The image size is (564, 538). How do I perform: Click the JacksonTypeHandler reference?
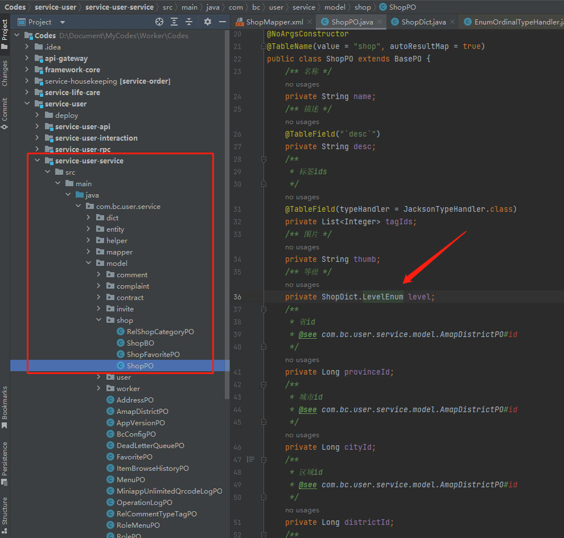(x=444, y=209)
